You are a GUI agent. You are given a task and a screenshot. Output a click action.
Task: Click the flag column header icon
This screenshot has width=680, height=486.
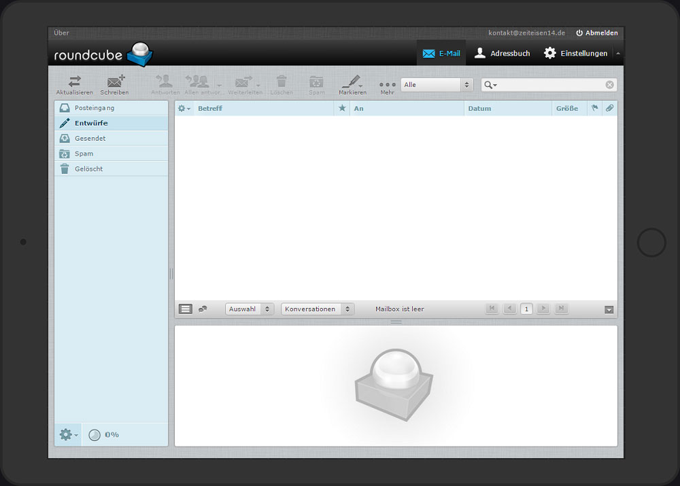point(594,108)
